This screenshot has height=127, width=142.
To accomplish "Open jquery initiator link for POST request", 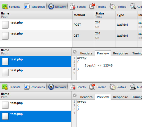I will point(140,22).
